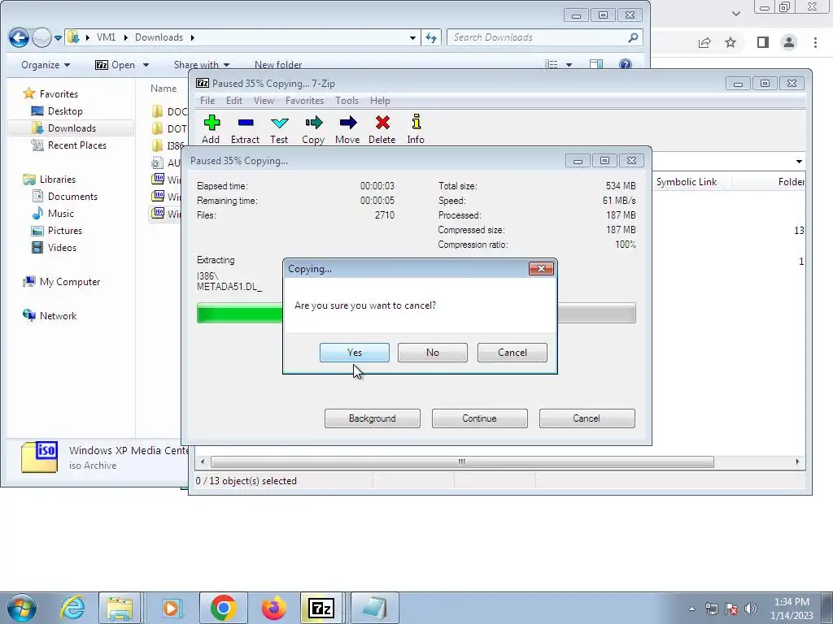The image size is (833, 624).
Task: Expand the Explorer address bar history dropdown
Action: [412, 37]
